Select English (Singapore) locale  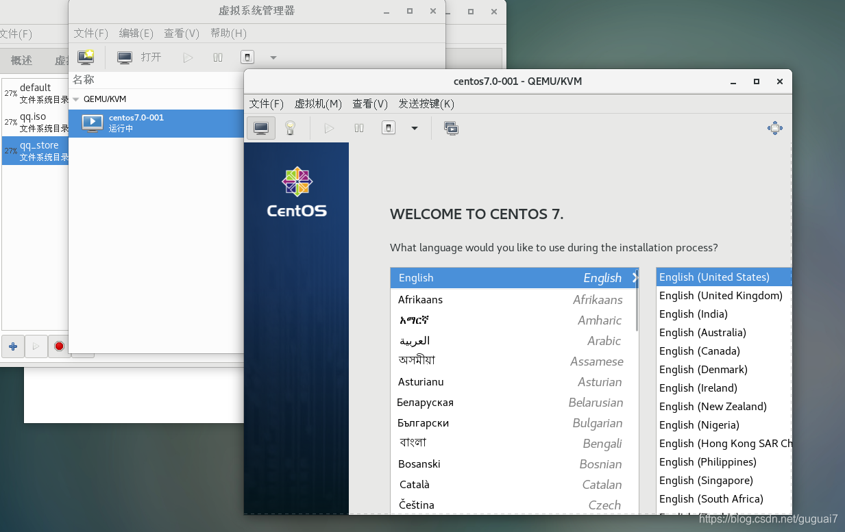tap(724, 481)
